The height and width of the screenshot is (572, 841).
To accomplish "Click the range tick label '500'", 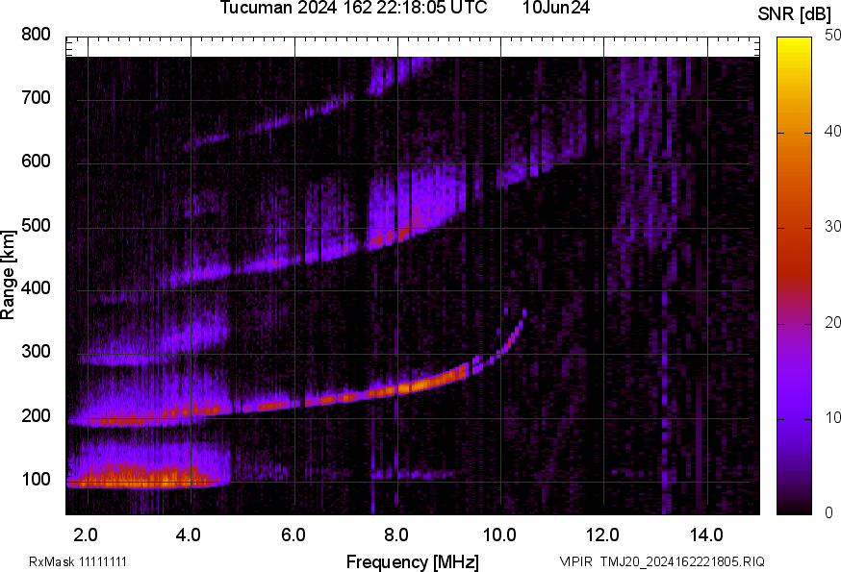I will pos(36,225).
